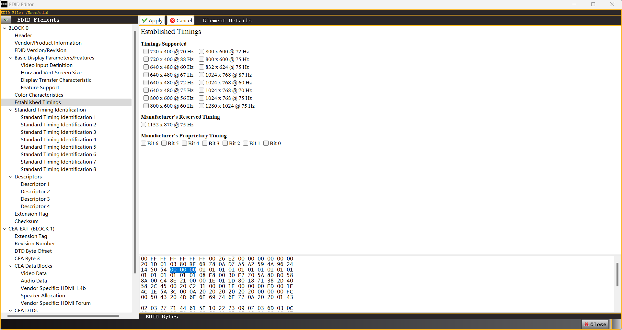Collapse the CEA Data Blocks node

tap(11, 266)
